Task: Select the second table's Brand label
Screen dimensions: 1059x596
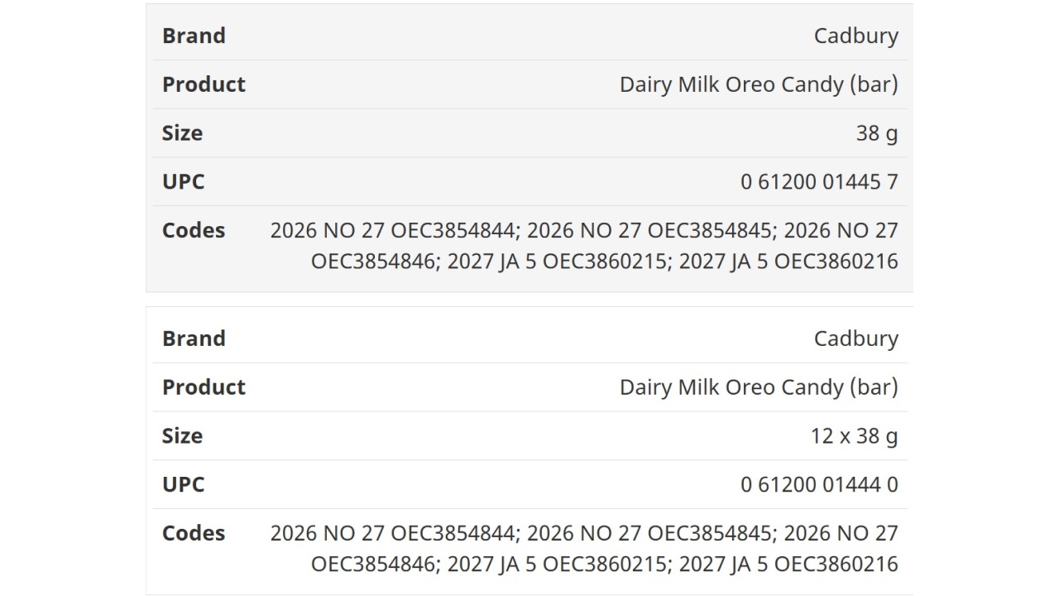Action: click(x=194, y=339)
